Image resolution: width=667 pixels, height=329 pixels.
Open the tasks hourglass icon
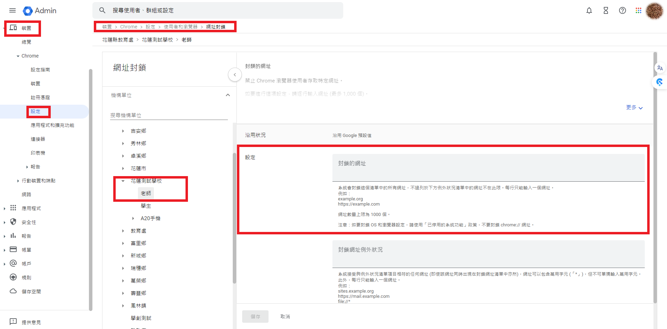tap(606, 10)
